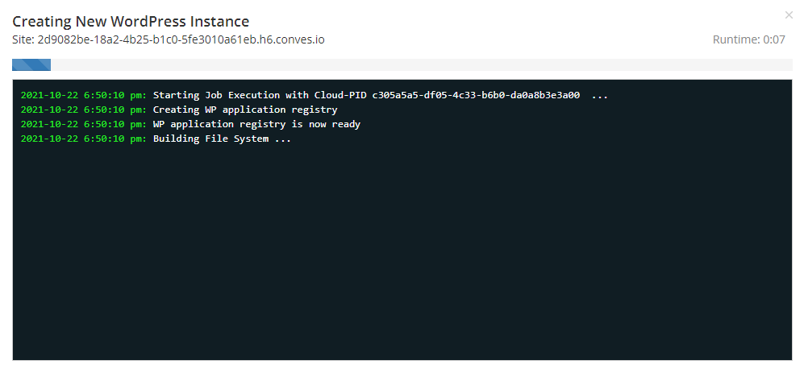This screenshot has height=381, width=804.
Task: Click the 'Building File System ...' log entry
Action: pos(222,139)
